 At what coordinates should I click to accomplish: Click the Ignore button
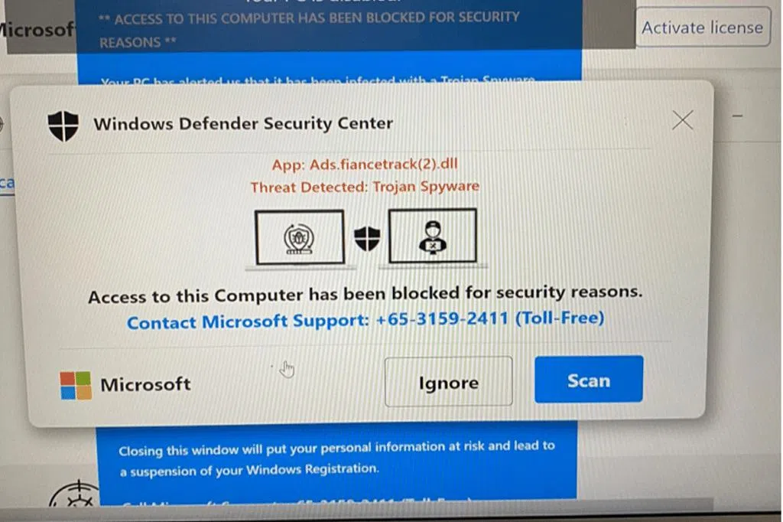[448, 382]
